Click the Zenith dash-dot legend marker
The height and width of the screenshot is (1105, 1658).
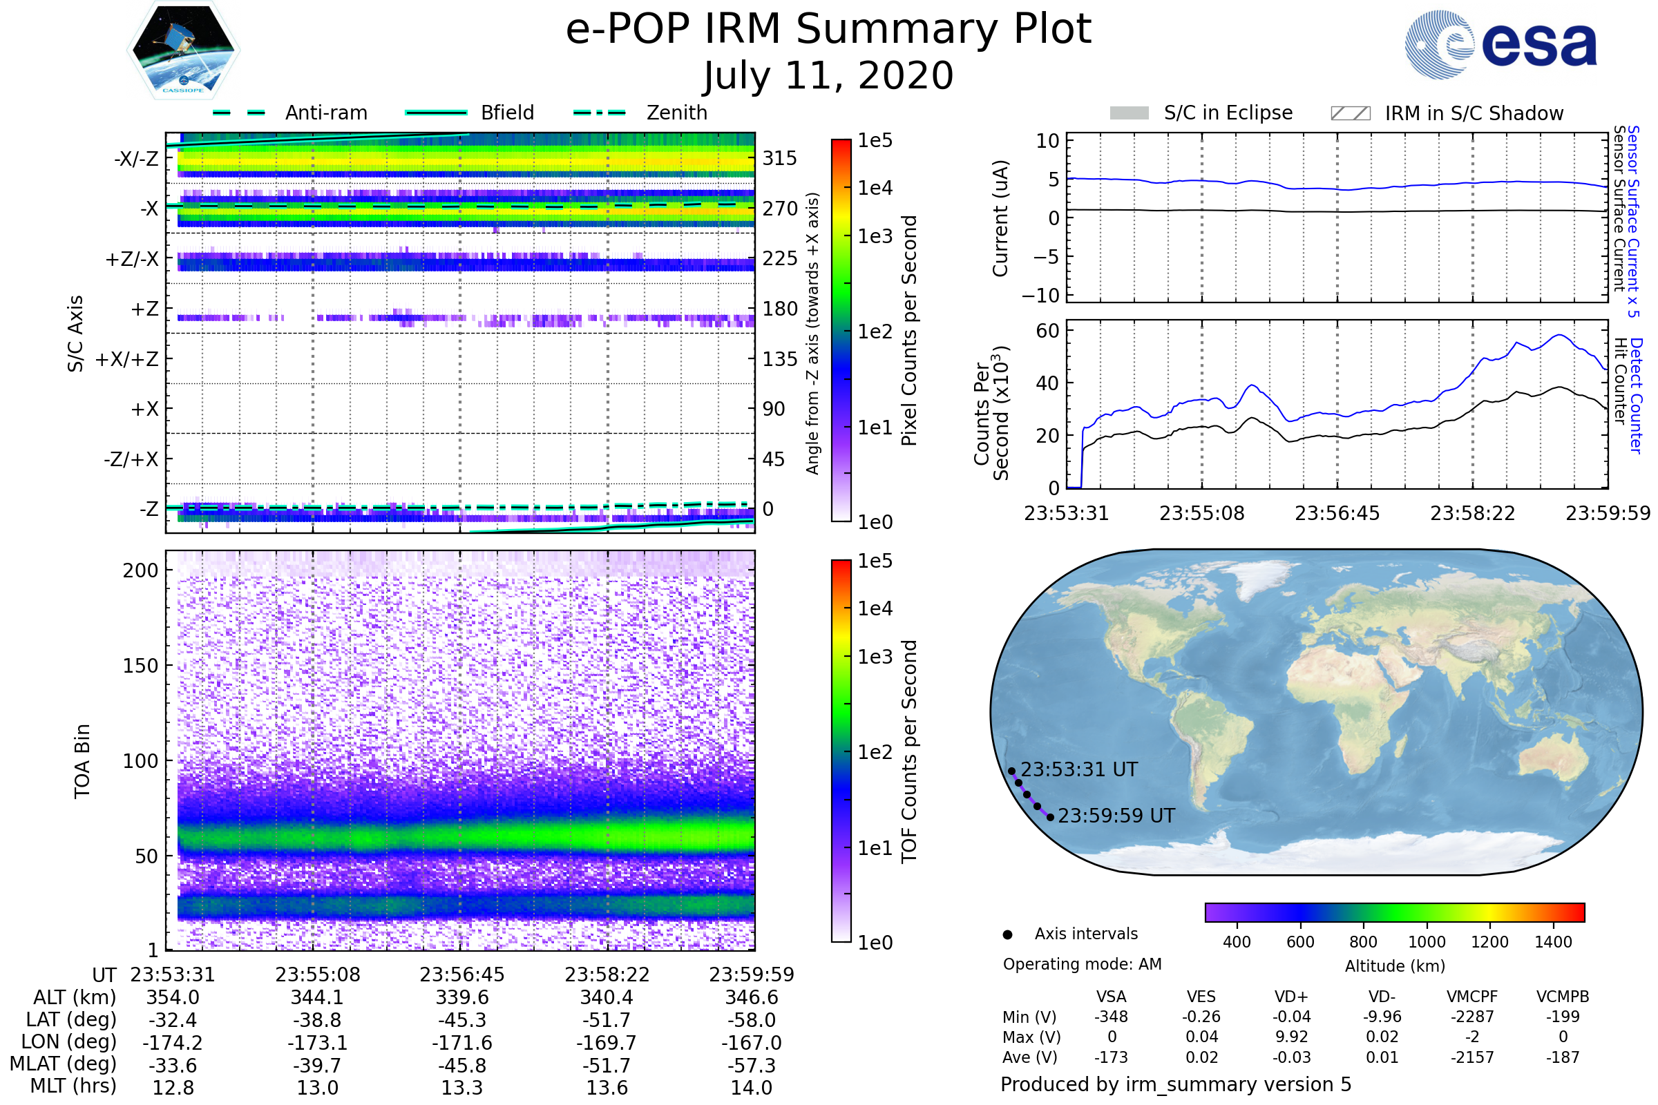coord(600,113)
